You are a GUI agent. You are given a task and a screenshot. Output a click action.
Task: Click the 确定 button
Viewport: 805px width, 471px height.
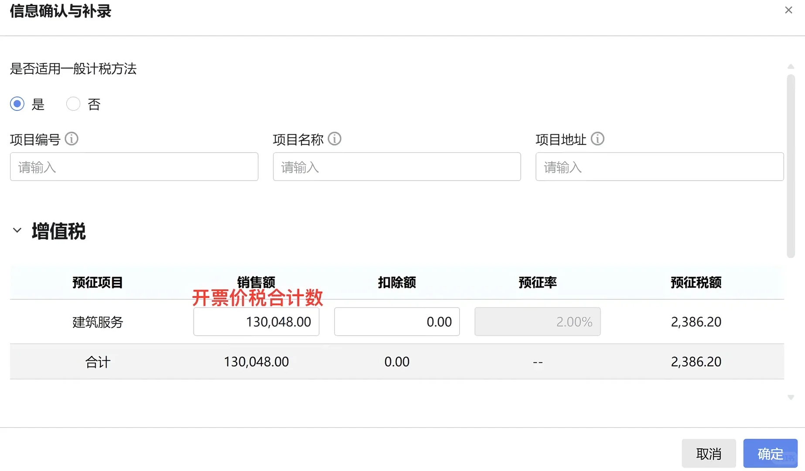click(x=770, y=454)
